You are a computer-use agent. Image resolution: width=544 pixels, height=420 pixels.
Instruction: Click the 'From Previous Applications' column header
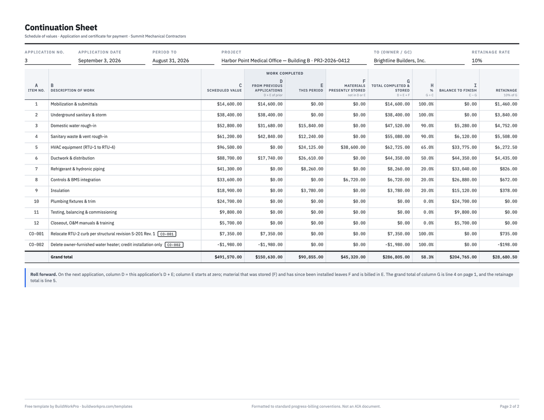(267, 88)
